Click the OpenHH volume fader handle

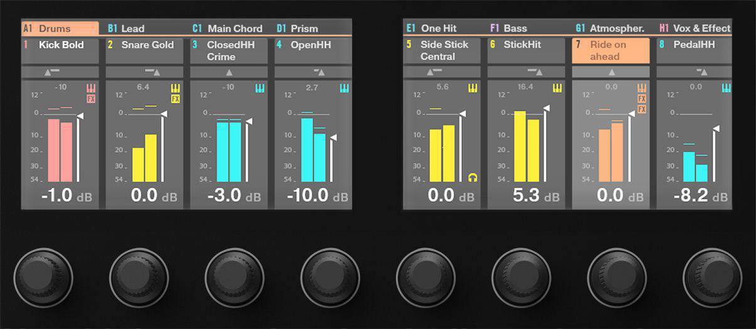333,137
